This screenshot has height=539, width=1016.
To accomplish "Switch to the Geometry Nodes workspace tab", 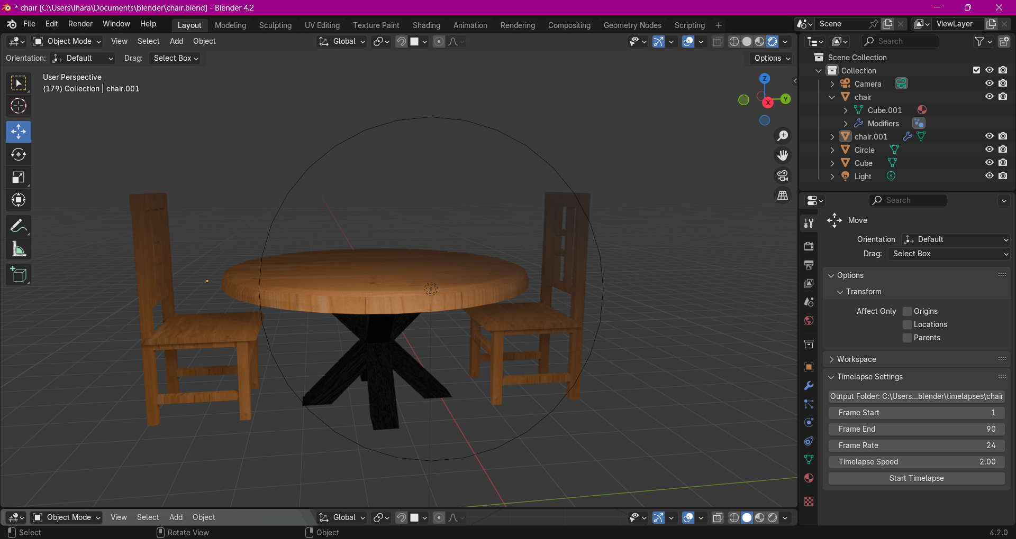I will pyautogui.click(x=632, y=25).
